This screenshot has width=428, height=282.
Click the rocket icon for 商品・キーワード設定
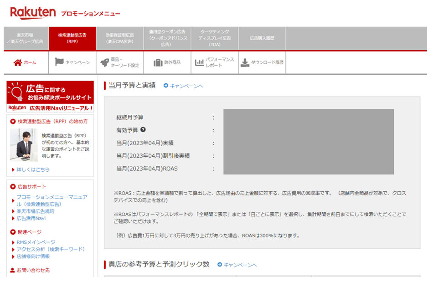104,62
